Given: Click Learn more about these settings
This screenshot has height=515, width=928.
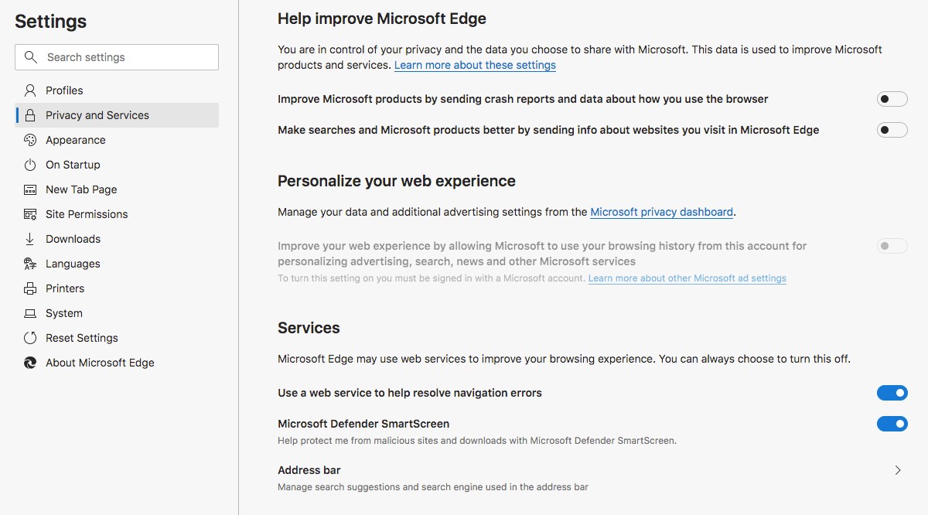Looking at the screenshot, I should coord(475,65).
